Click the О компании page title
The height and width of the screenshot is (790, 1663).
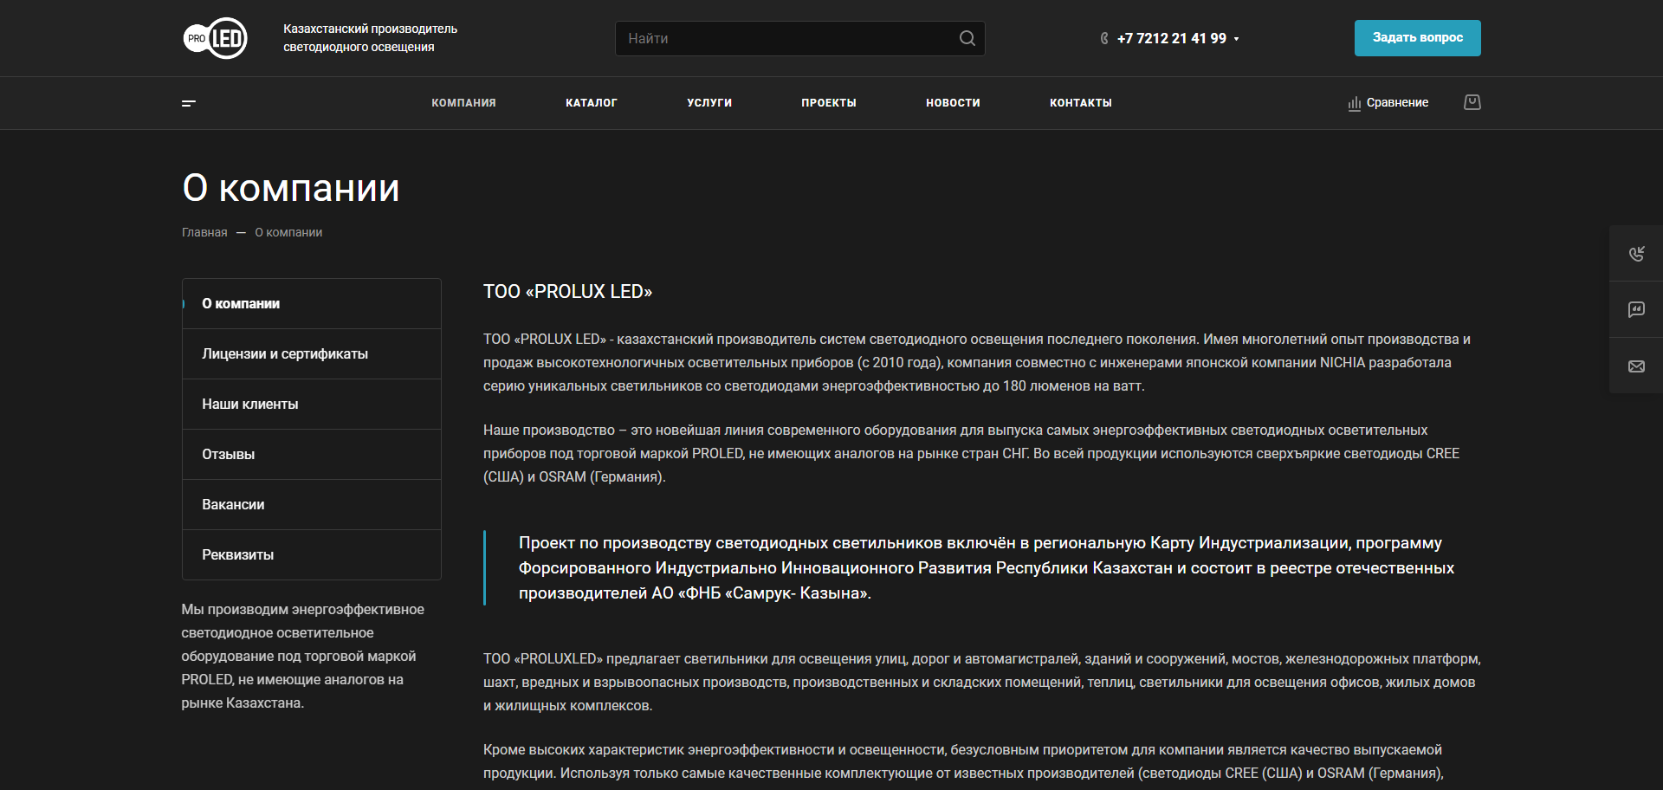290,188
